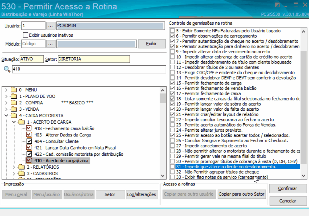This screenshot has height=216, width=309.
Task: Toggle Exibir usuários inativos checkbox
Action: [x=25, y=35]
